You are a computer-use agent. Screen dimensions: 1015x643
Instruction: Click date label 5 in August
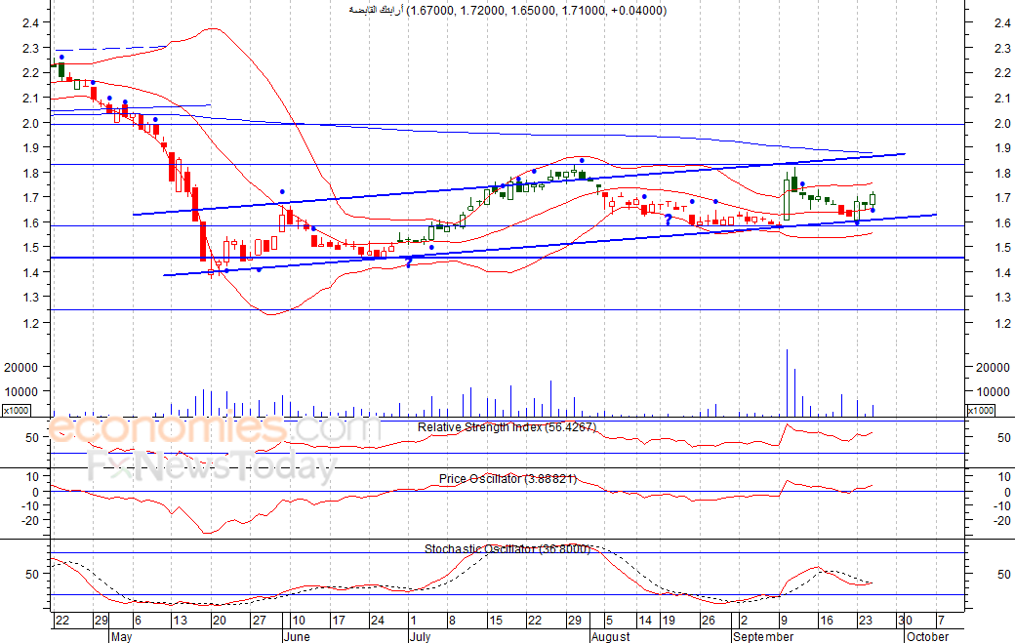(610, 621)
